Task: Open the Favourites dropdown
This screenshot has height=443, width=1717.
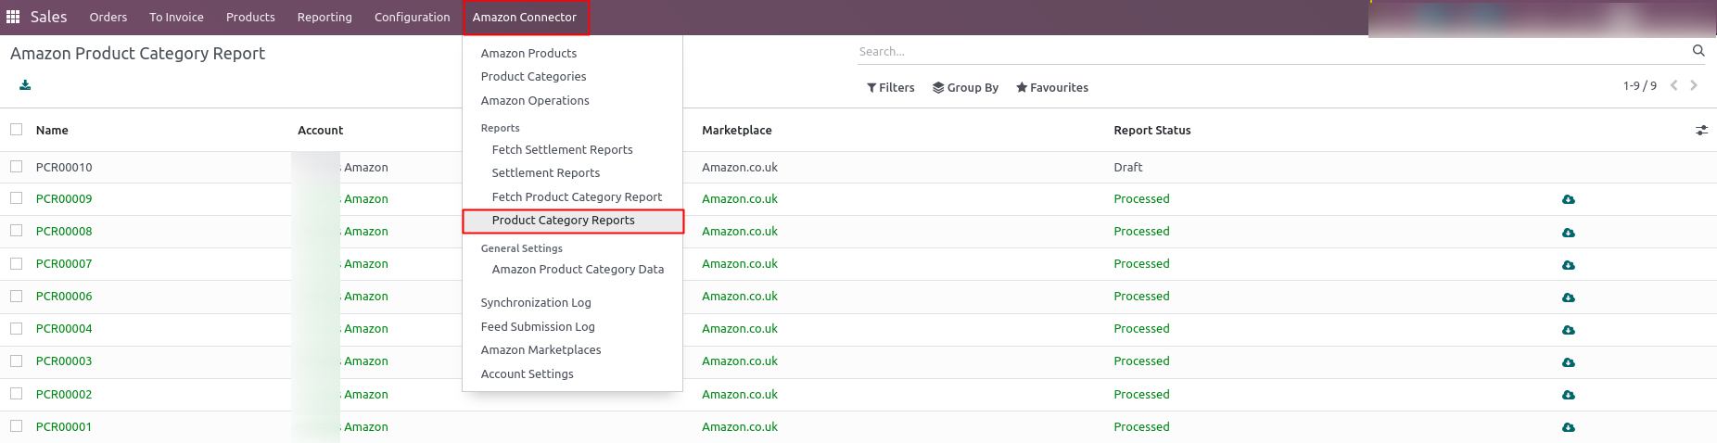Action: point(1052,87)
